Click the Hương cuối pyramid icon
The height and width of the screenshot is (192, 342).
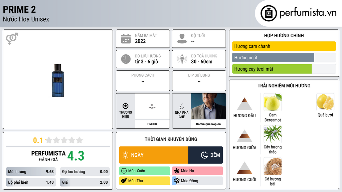click(x=244, y=168)
